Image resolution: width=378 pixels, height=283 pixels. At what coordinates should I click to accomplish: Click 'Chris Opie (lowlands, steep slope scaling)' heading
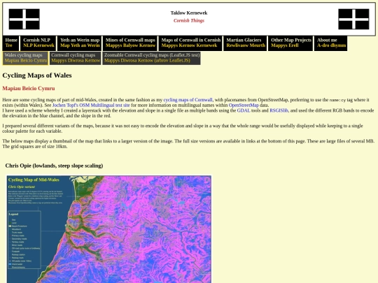tap(54, 166)
